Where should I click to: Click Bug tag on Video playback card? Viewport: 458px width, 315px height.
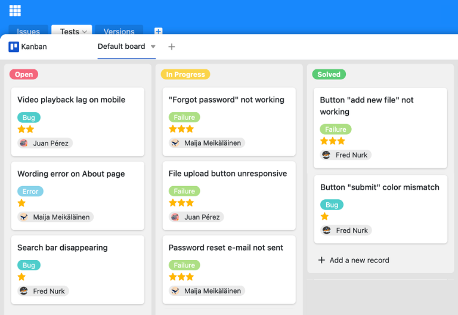(x=29, y=118)
